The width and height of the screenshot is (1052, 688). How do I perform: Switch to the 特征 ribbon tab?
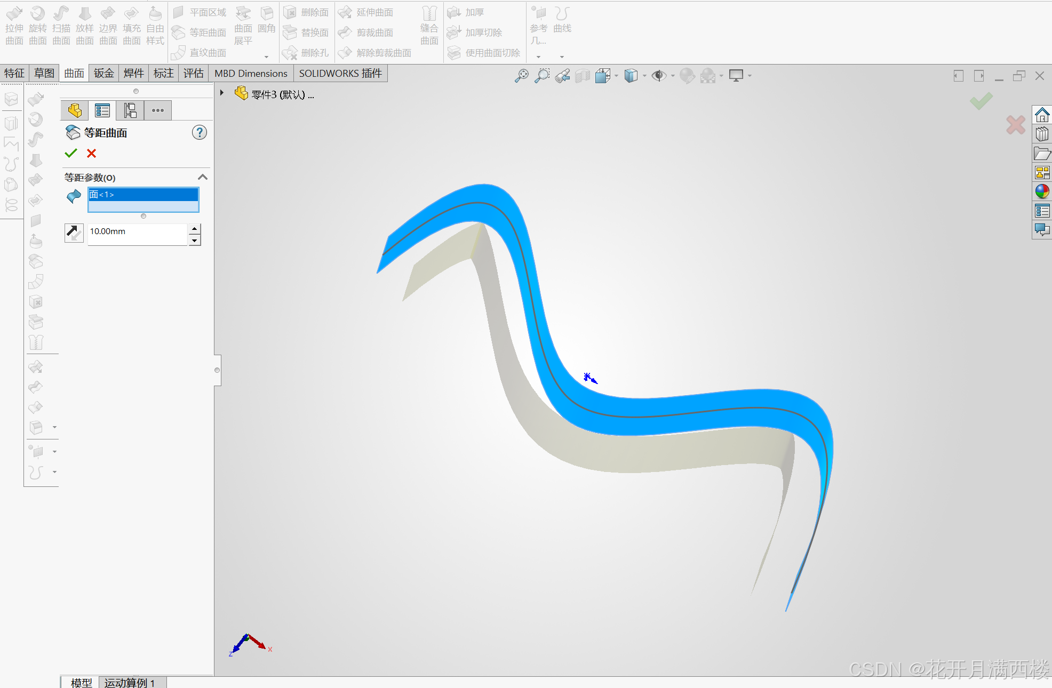tap(14, 73)
